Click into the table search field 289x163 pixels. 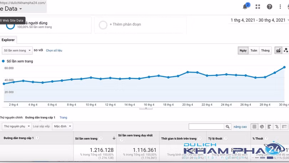206,127
